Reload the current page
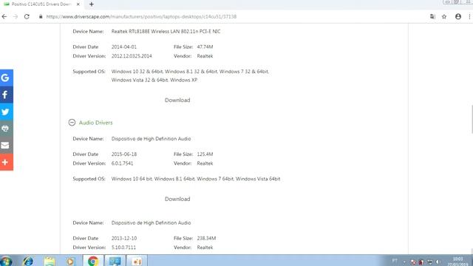Screen dimensions: 473x266 tap(27, 16)
